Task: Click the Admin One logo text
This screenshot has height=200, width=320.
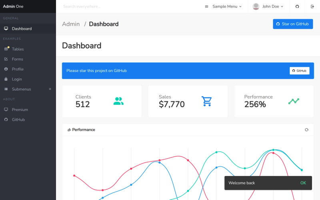Action: coord(13,6)
